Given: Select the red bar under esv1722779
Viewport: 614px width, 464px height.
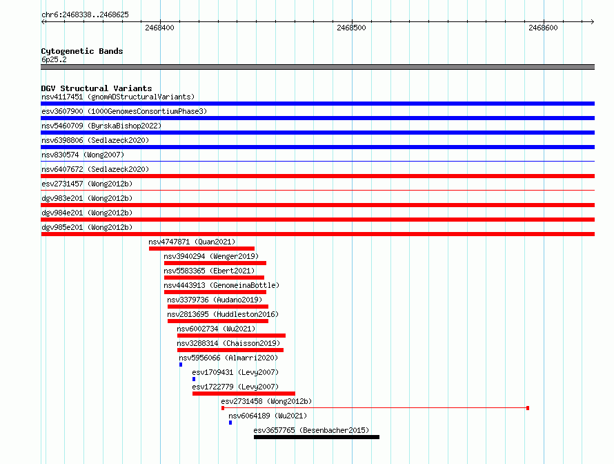Looking at the screenshot, I should point(244,394).
